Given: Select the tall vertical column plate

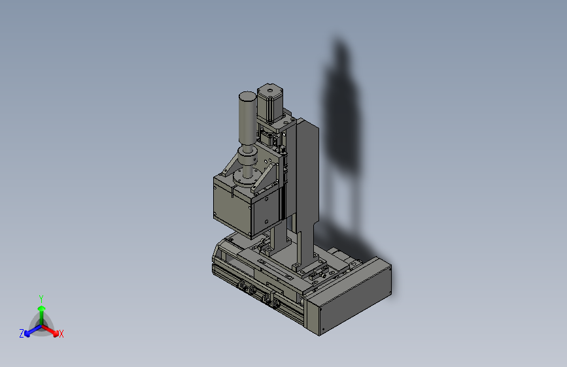Looking at the screenshot, I should tap(307, 191).
